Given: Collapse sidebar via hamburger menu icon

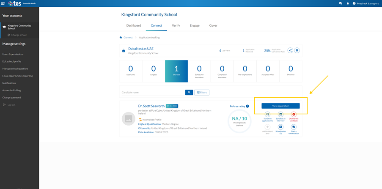Looking at the screenshot, I should coord(3,3).
